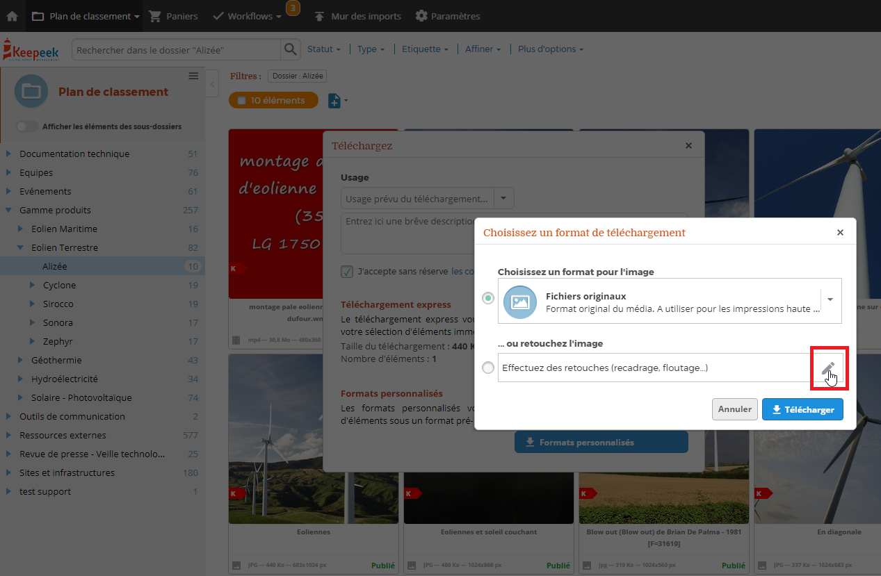Open the Plan de classement top menu
The width and height of the screenshot is (881, 576).
click(86, 16)
